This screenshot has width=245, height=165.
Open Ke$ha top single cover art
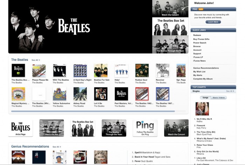click(x=202, y=109)
